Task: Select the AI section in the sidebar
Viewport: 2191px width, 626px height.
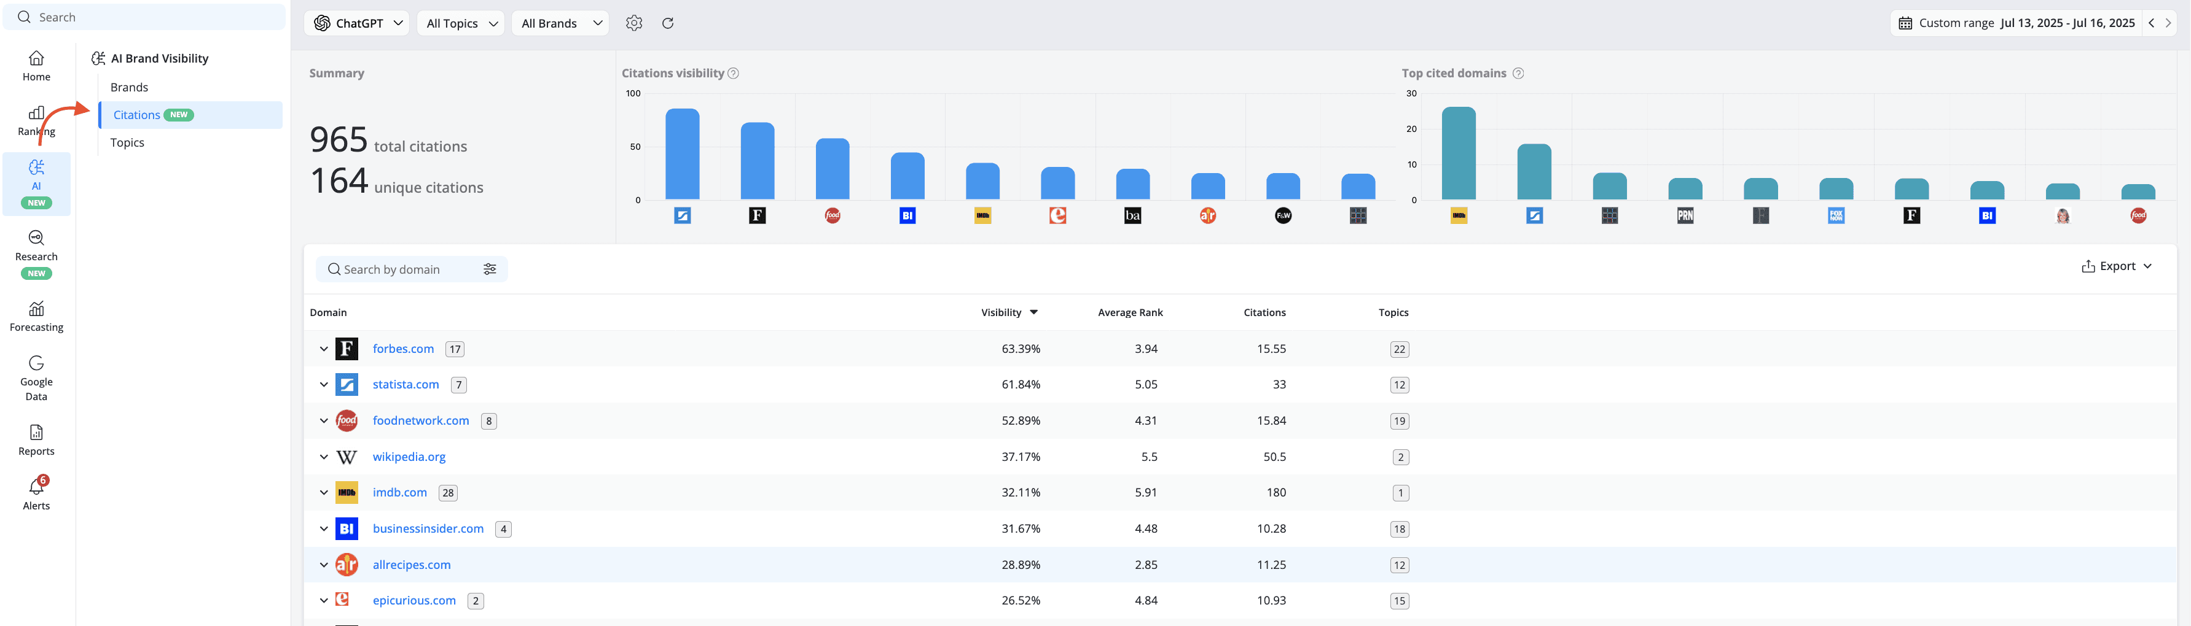Action: pyautogui.click(x=37, y=184)
